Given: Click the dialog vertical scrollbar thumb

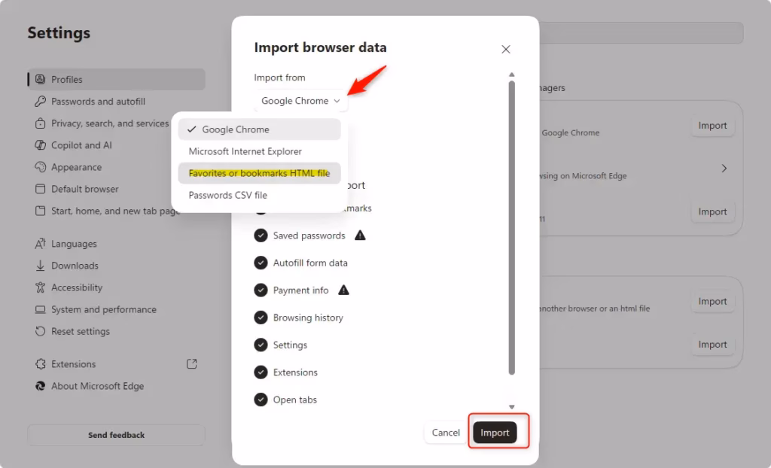Looking at the screenshot, I should (512, 228).
